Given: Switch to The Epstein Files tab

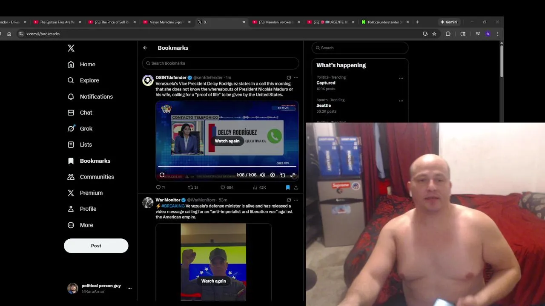Looking at the screenshot, I should pyautogui.click(x=57, y=22).
